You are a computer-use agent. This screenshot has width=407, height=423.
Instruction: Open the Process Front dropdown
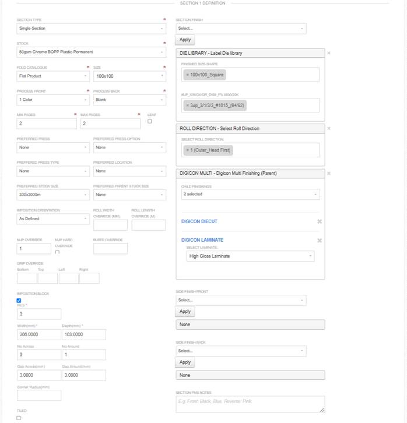pos(53,100)
